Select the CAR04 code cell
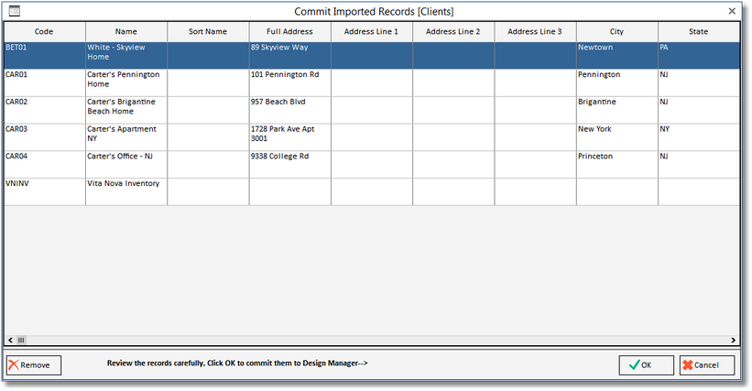 pyautogui.click(x=45, y=165)
